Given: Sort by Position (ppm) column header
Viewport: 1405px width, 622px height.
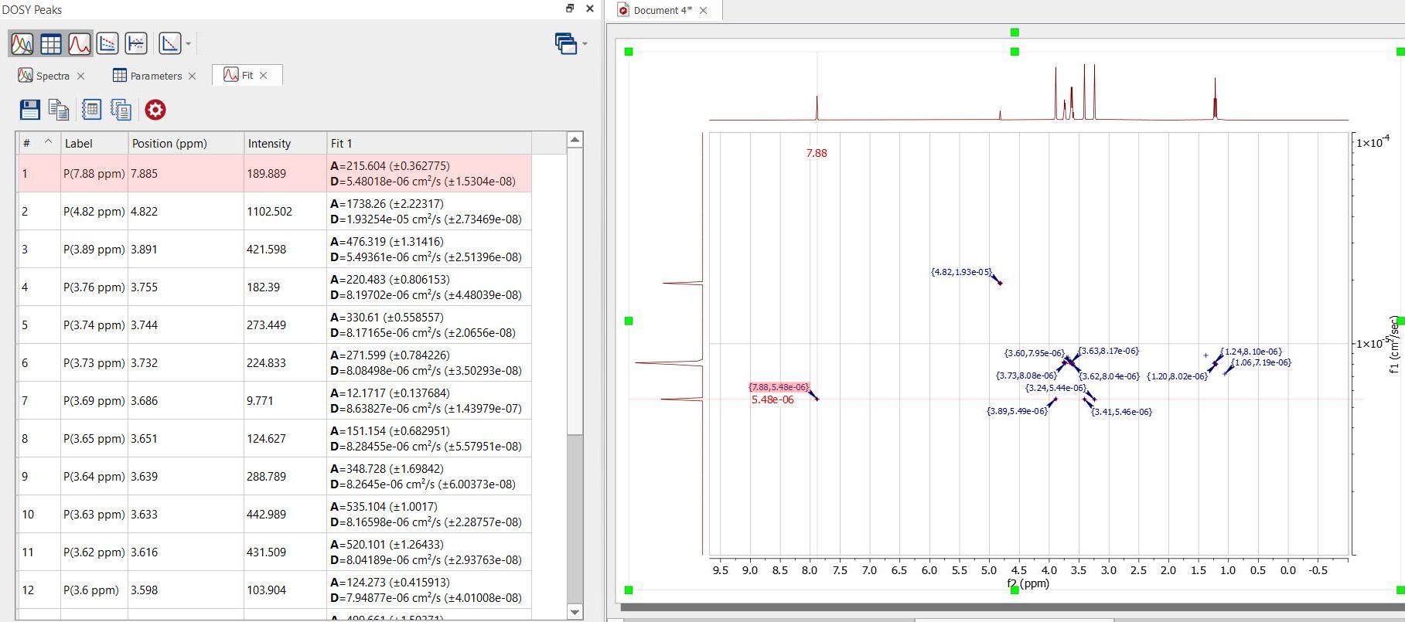Looking at the screenshot, I should [186, 143].
